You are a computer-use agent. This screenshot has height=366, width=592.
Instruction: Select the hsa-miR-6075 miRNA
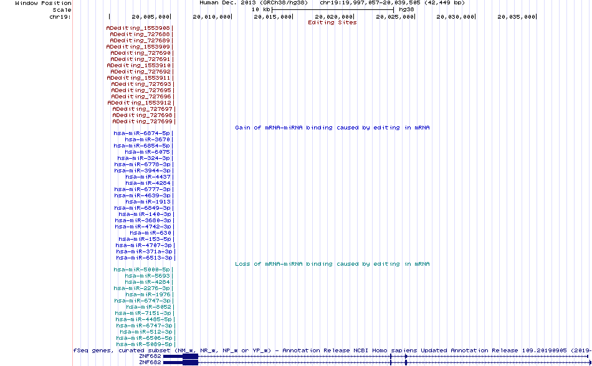pyautogui.click(x=147, y=152)
